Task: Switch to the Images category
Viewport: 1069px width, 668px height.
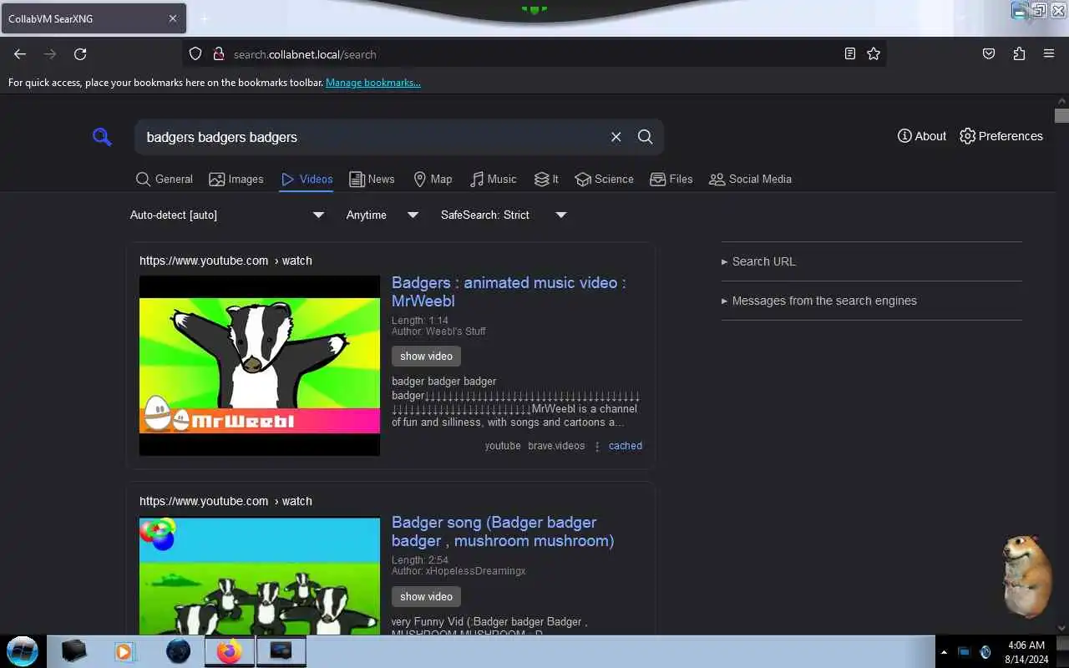Action: click(236, 179)
